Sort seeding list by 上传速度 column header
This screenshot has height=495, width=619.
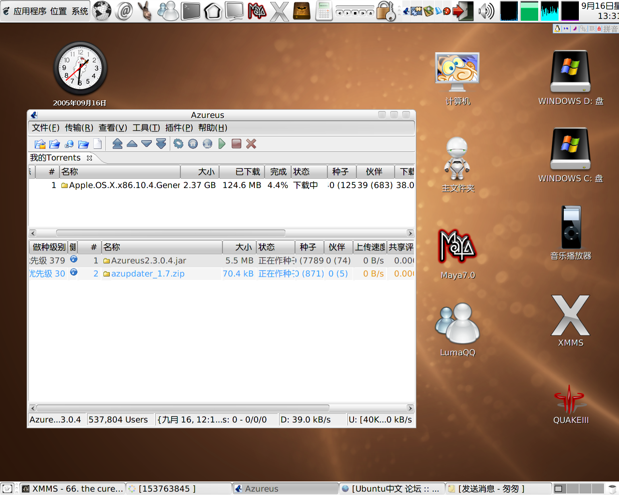[x=370, y=247]
